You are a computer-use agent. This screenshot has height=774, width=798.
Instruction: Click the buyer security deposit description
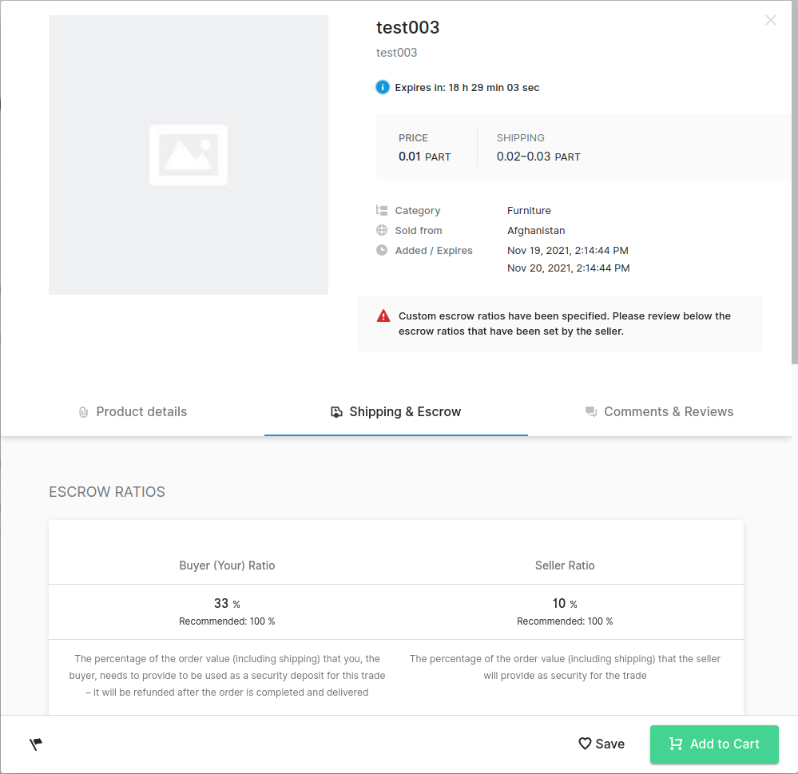point(227,675)
